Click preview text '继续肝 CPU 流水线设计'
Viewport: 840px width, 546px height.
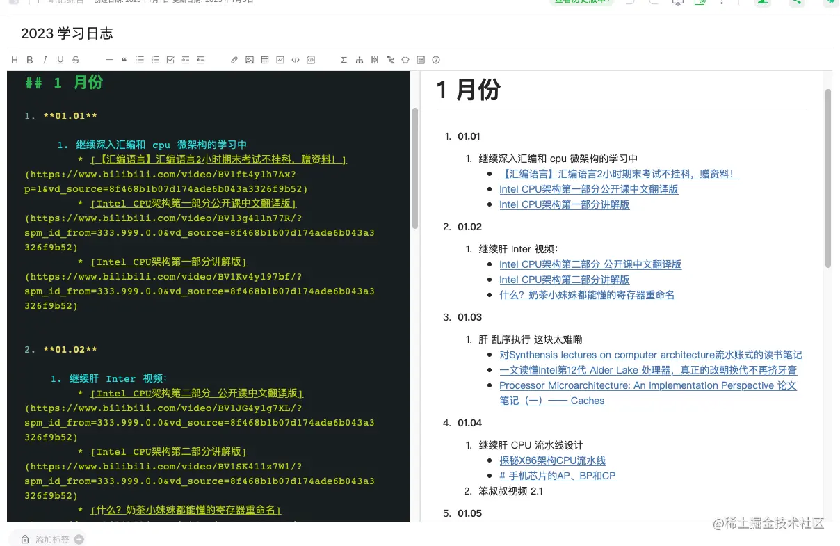tap(531, 445)
